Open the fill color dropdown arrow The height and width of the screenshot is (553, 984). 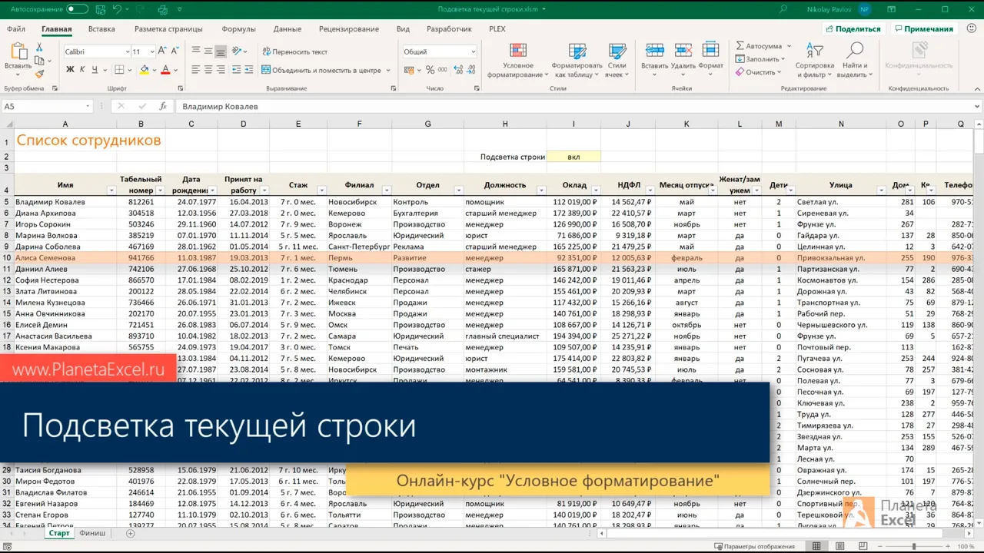click(153, 70)
